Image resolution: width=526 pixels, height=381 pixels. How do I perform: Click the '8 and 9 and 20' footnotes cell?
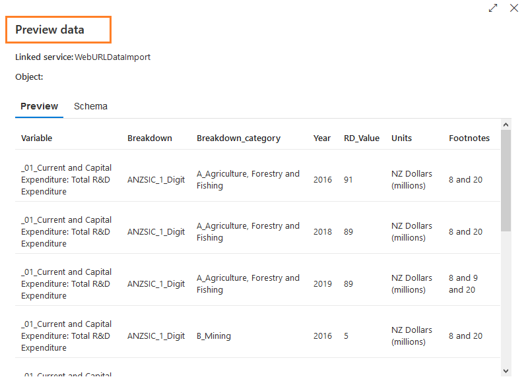click(463, 284)
